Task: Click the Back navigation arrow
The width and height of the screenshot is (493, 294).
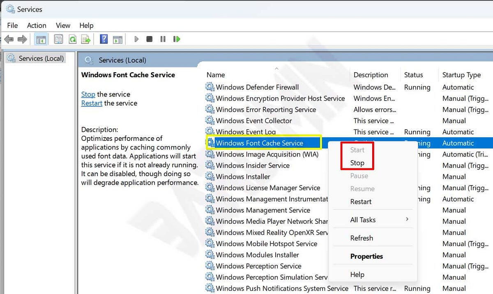Action: coord(9,39)
